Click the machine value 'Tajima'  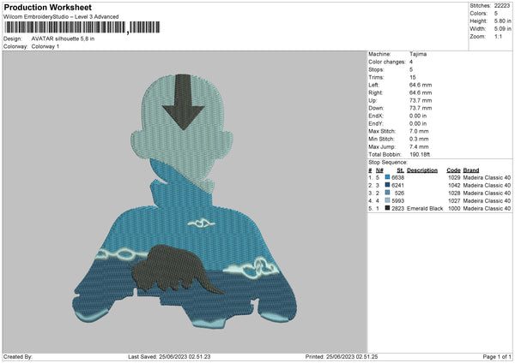coord(418,54)
